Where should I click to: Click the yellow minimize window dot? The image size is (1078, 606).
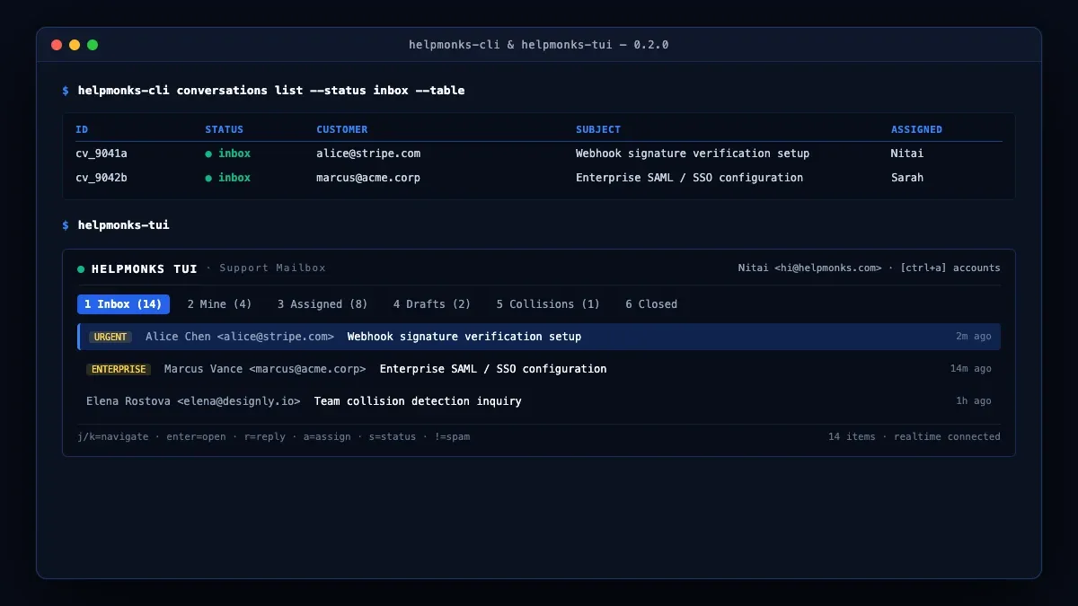coord(75,45)
